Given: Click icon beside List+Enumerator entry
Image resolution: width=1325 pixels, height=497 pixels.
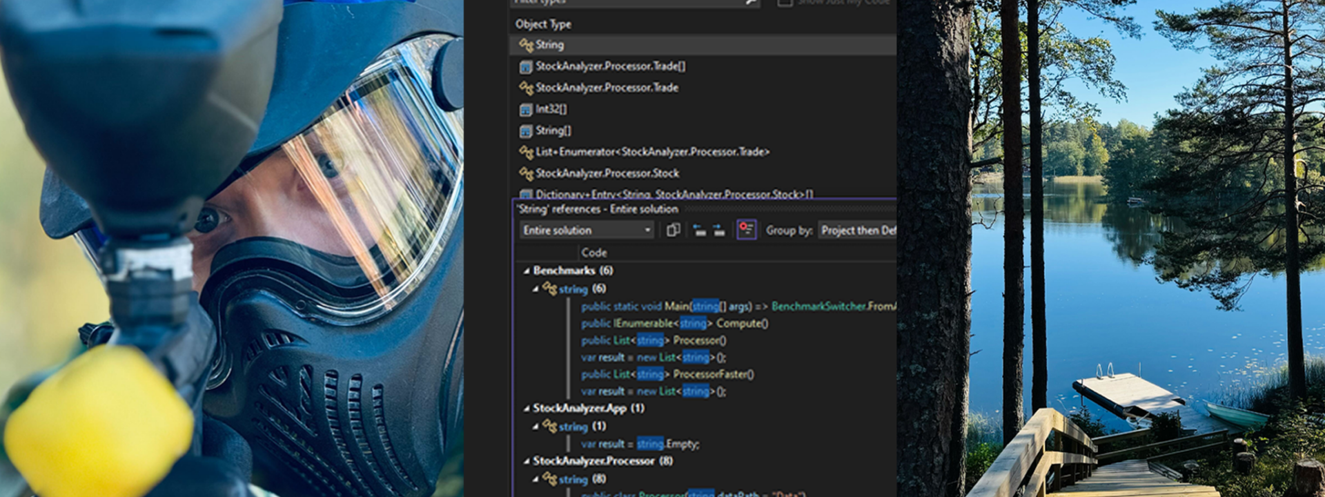Looking at the screenshot, I should (x=526, y=152).
